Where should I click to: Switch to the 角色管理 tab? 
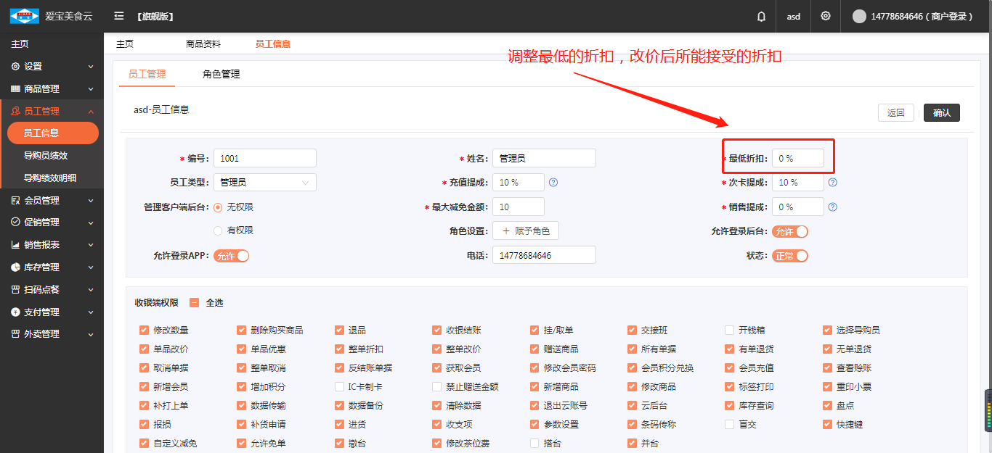pyautogui.click(x=221, y=74)
